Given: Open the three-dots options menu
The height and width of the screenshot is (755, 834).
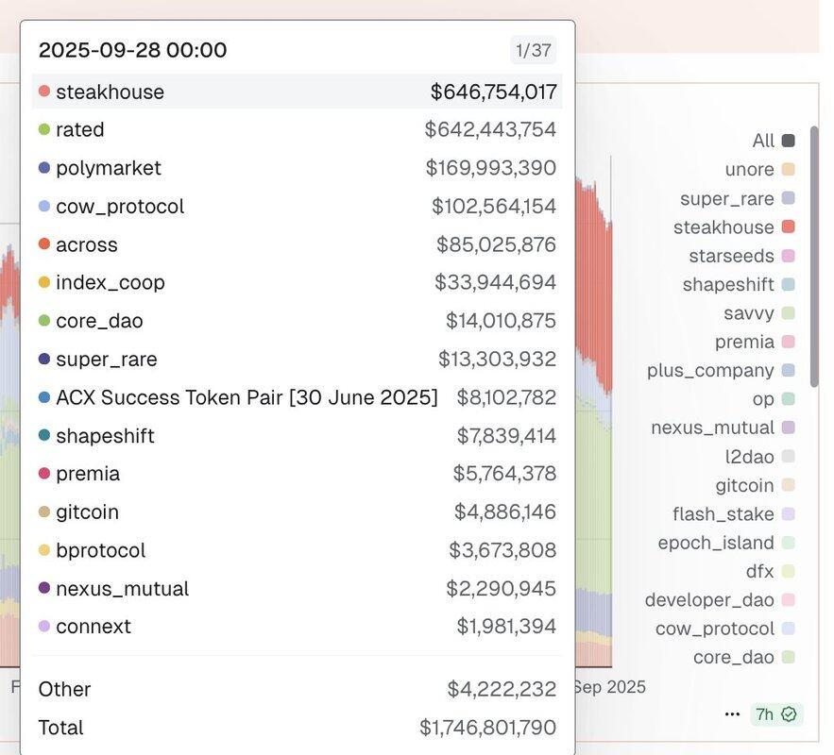Looking at the screenshot, I should 732,714.
